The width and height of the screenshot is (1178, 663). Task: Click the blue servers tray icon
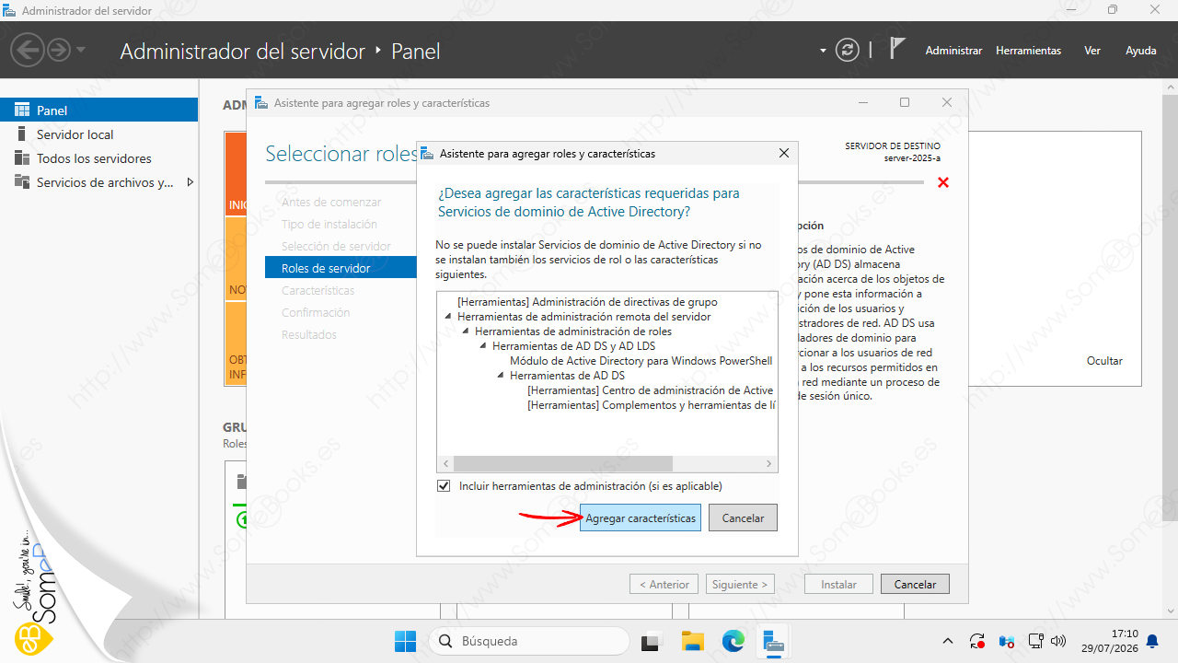1006,641
